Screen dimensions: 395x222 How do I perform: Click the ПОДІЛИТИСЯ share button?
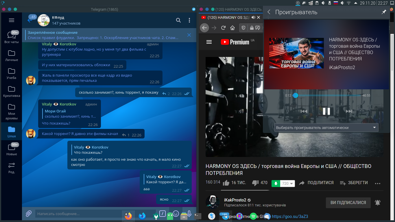316,183
